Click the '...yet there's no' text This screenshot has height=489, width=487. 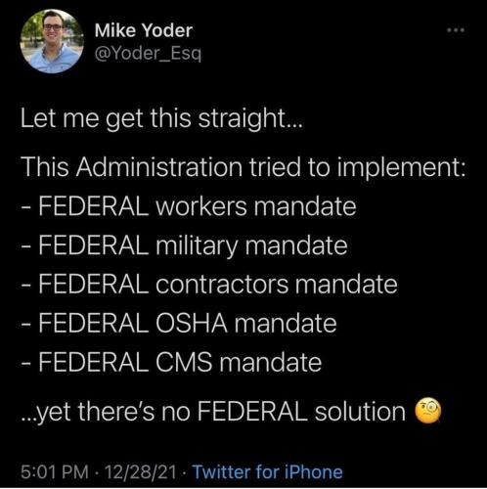[x=106, y=412]
